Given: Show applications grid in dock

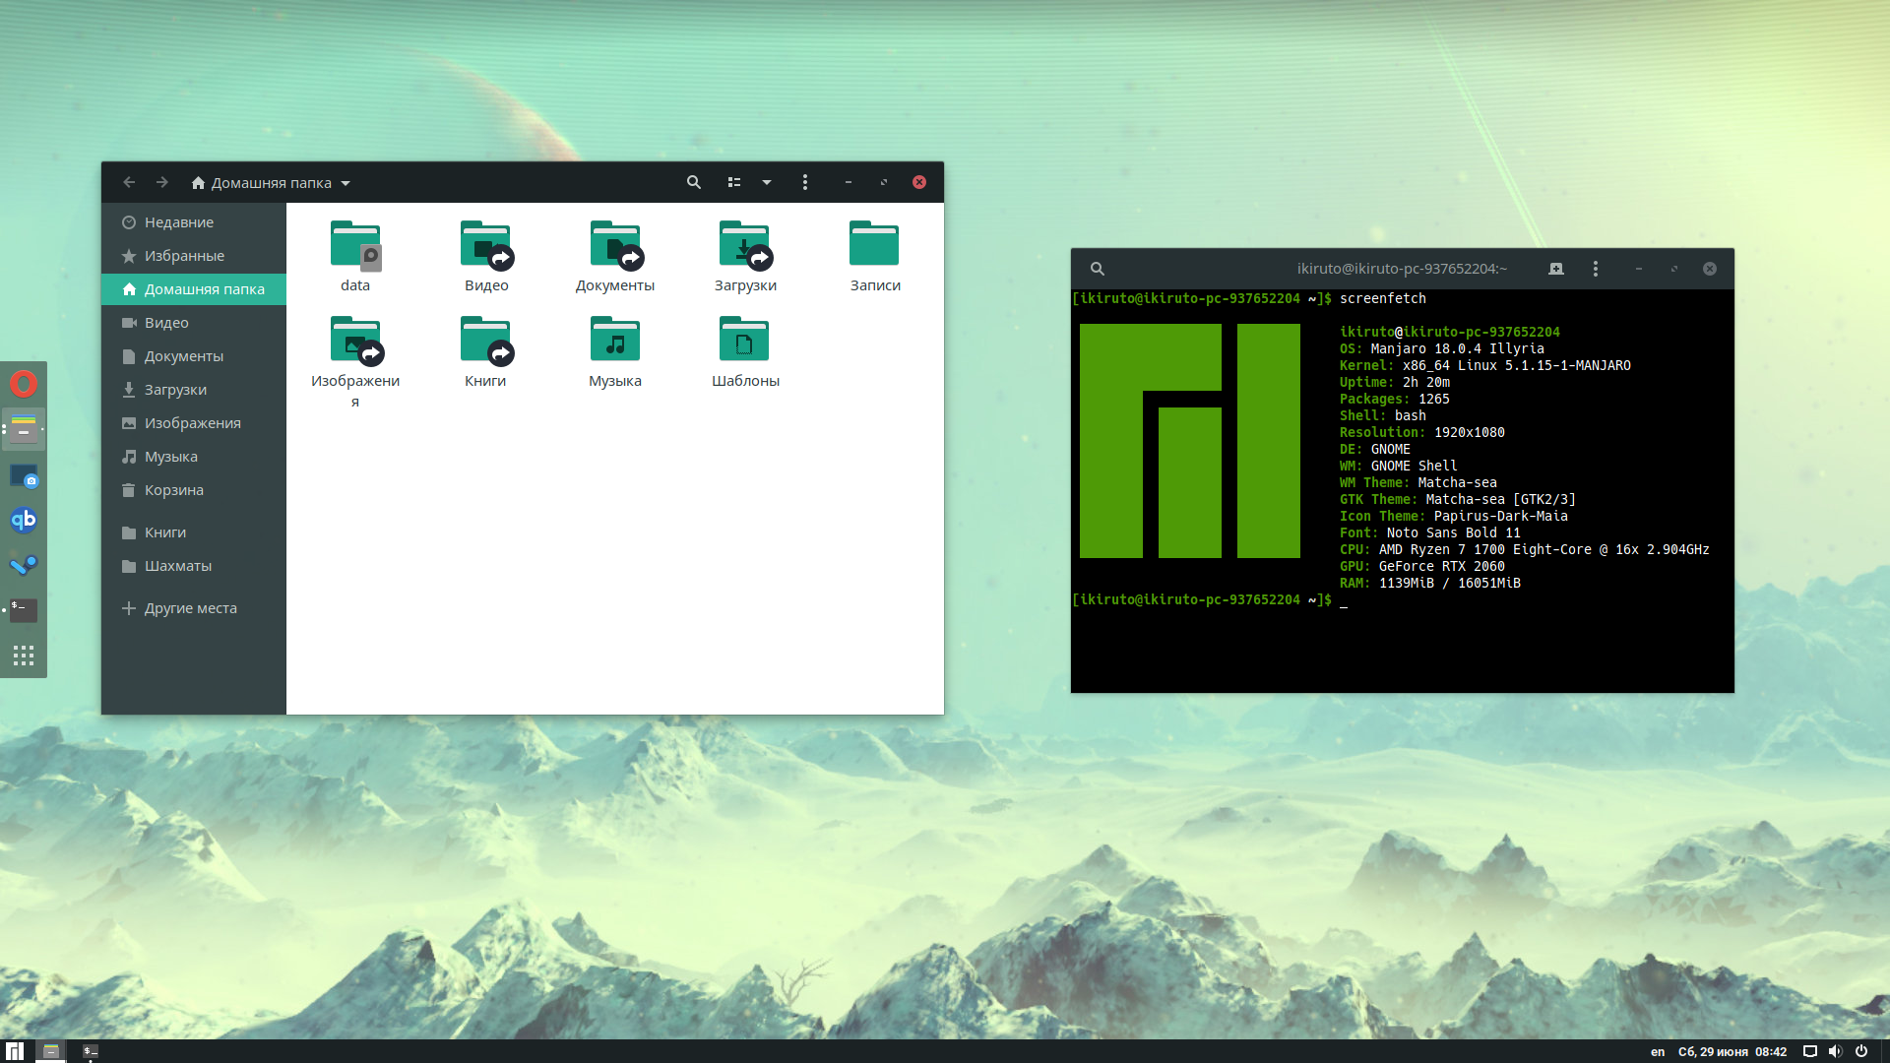Looking at the screenshot, I should (x=24, y=656).
